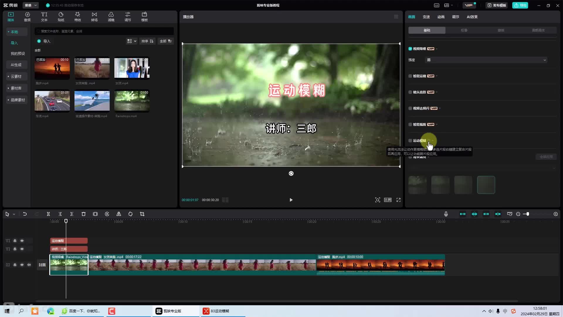Lock the main video track
Screen dimensions: 563x317
(15, 265)
